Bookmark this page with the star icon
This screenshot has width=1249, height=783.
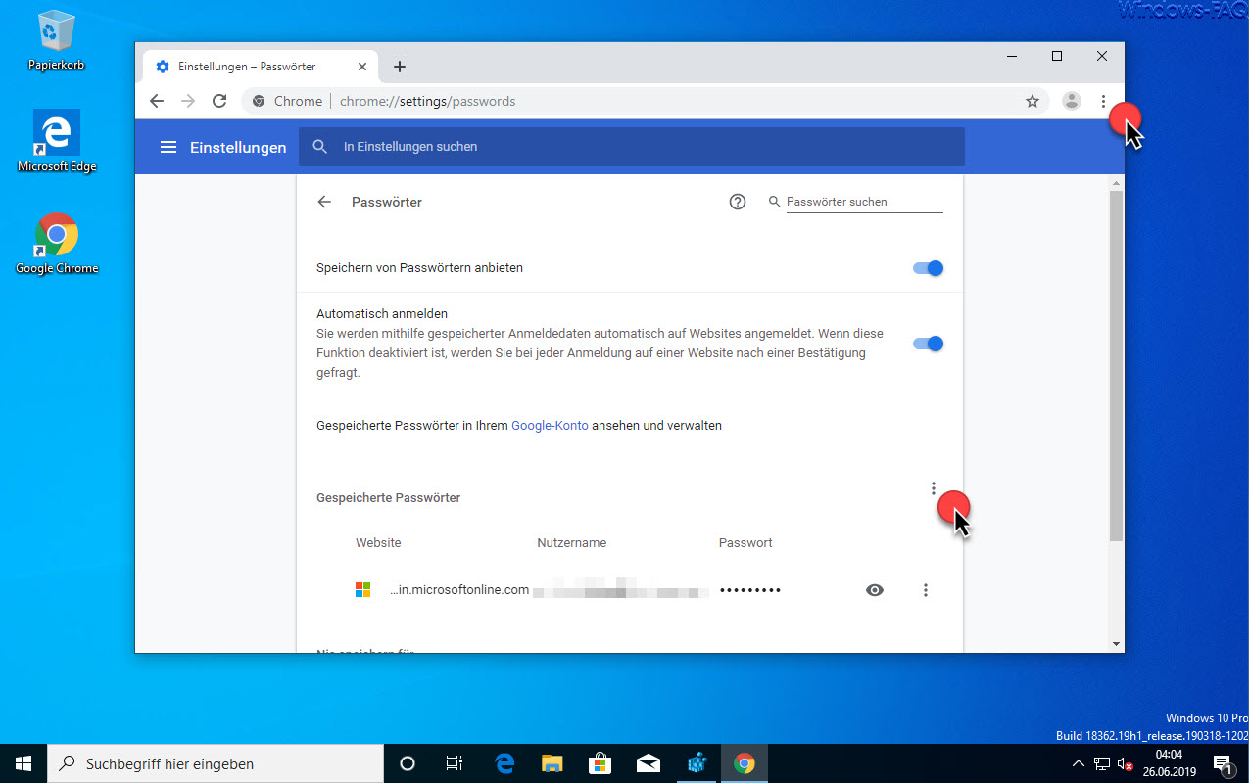(1033, 101)
